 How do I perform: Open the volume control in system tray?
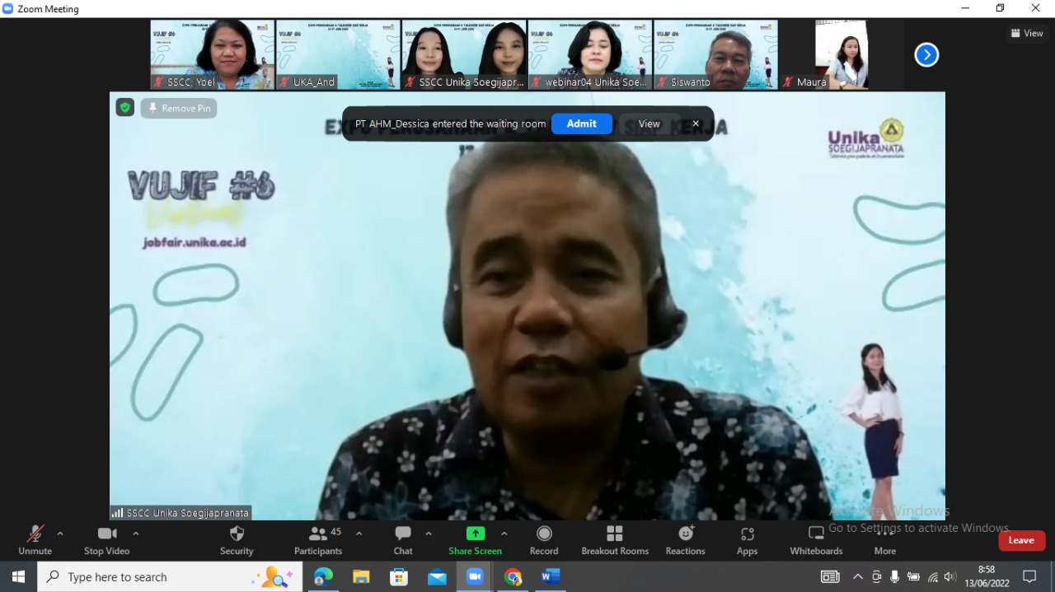click(950, 576)
